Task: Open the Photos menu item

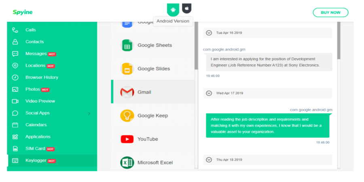Action: point(52,89)
